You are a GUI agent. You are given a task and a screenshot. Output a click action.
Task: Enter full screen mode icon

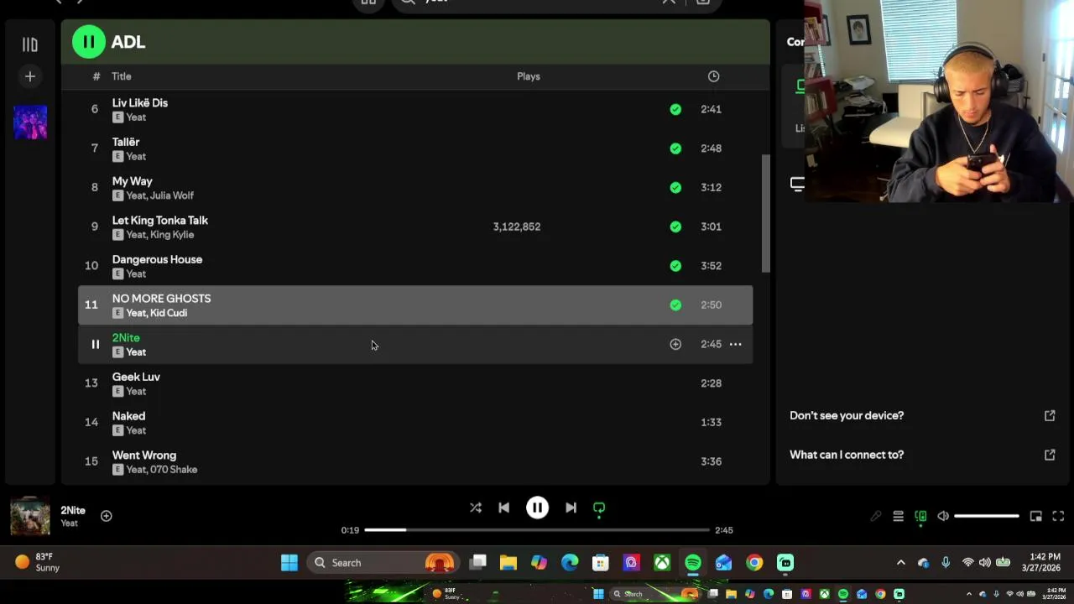(1058, 516)
